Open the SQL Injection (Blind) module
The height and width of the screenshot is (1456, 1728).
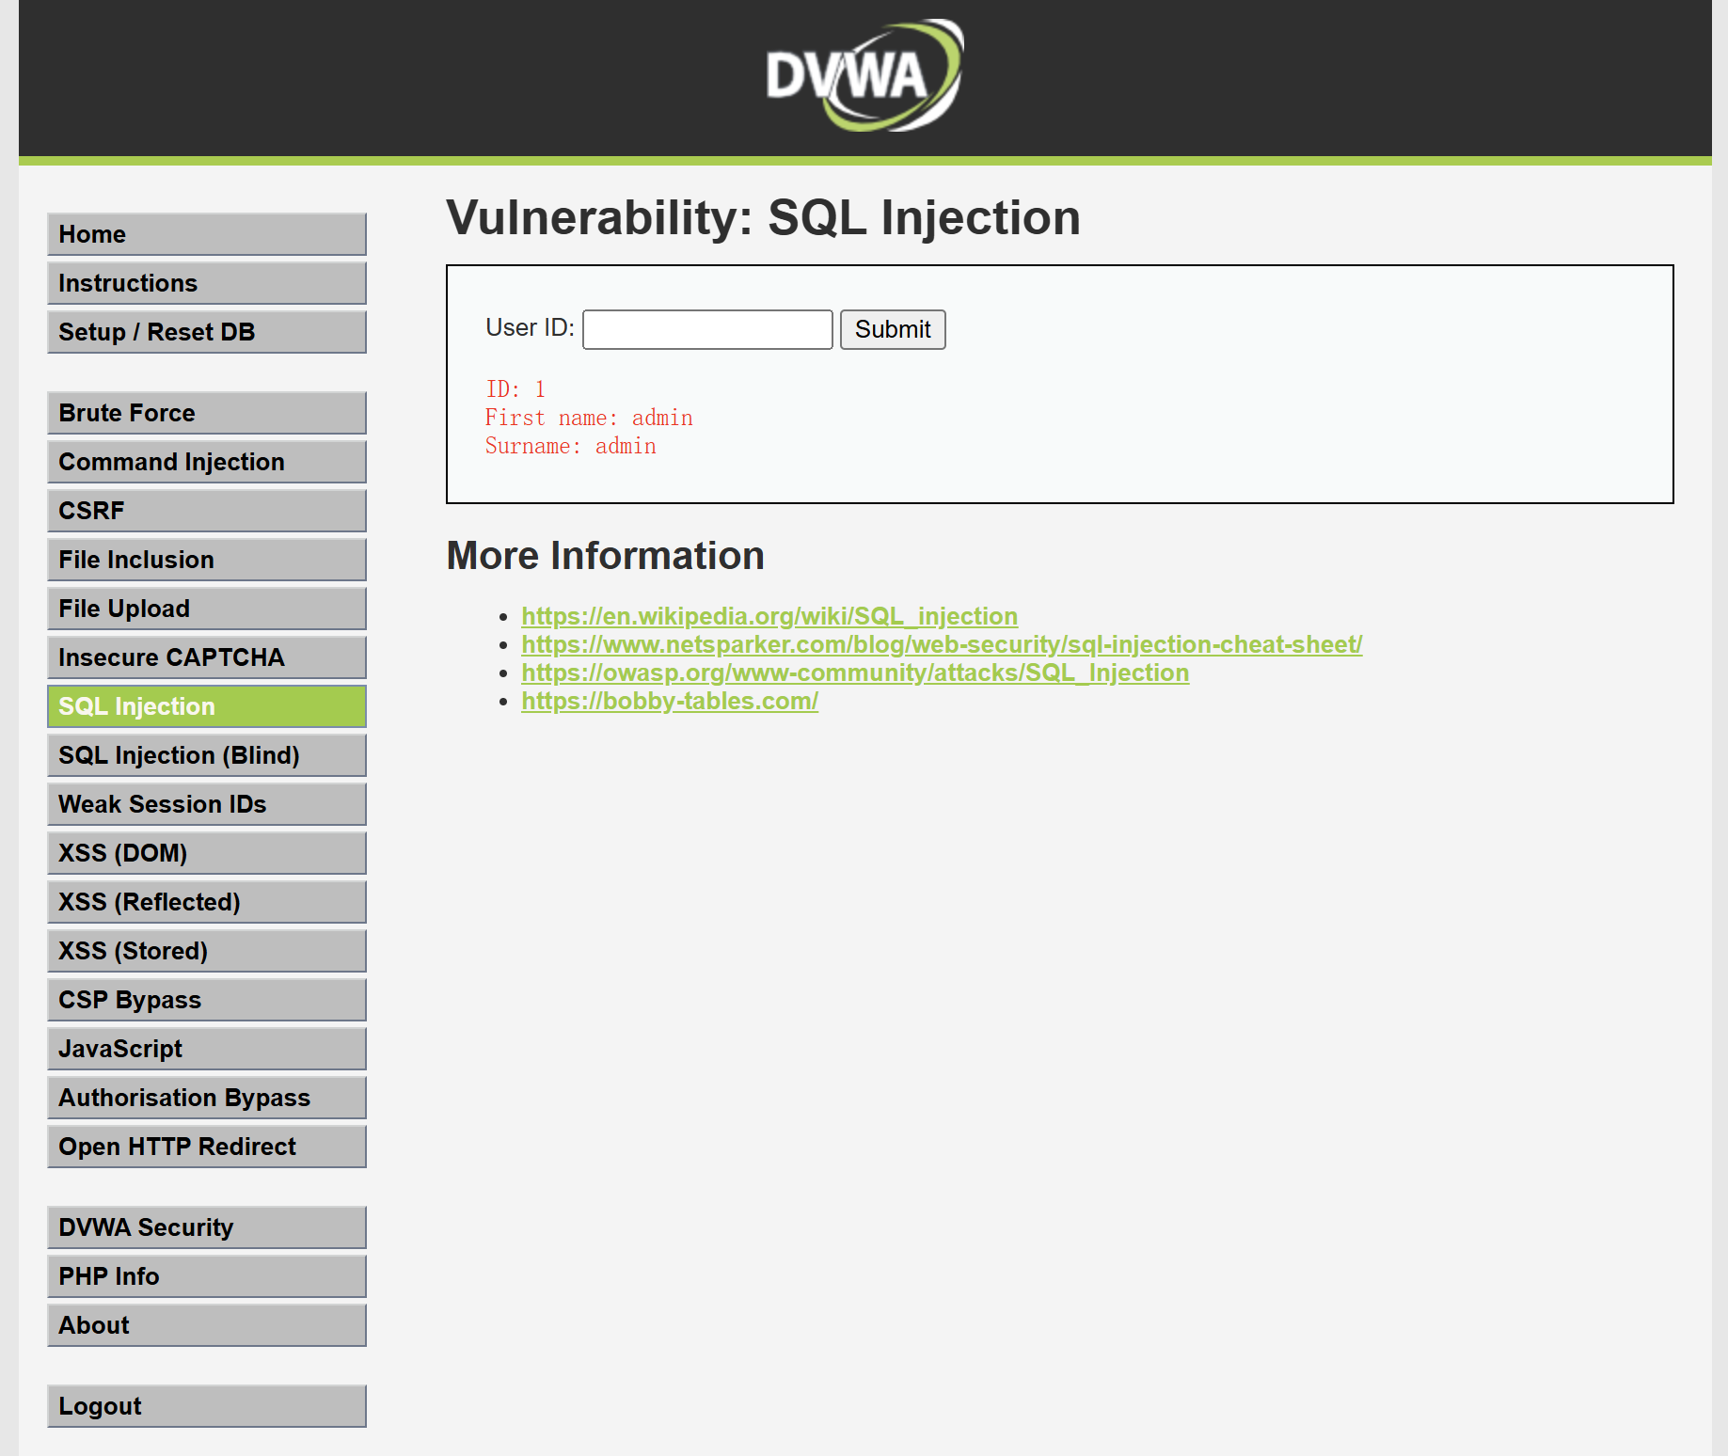coord(207,755)
